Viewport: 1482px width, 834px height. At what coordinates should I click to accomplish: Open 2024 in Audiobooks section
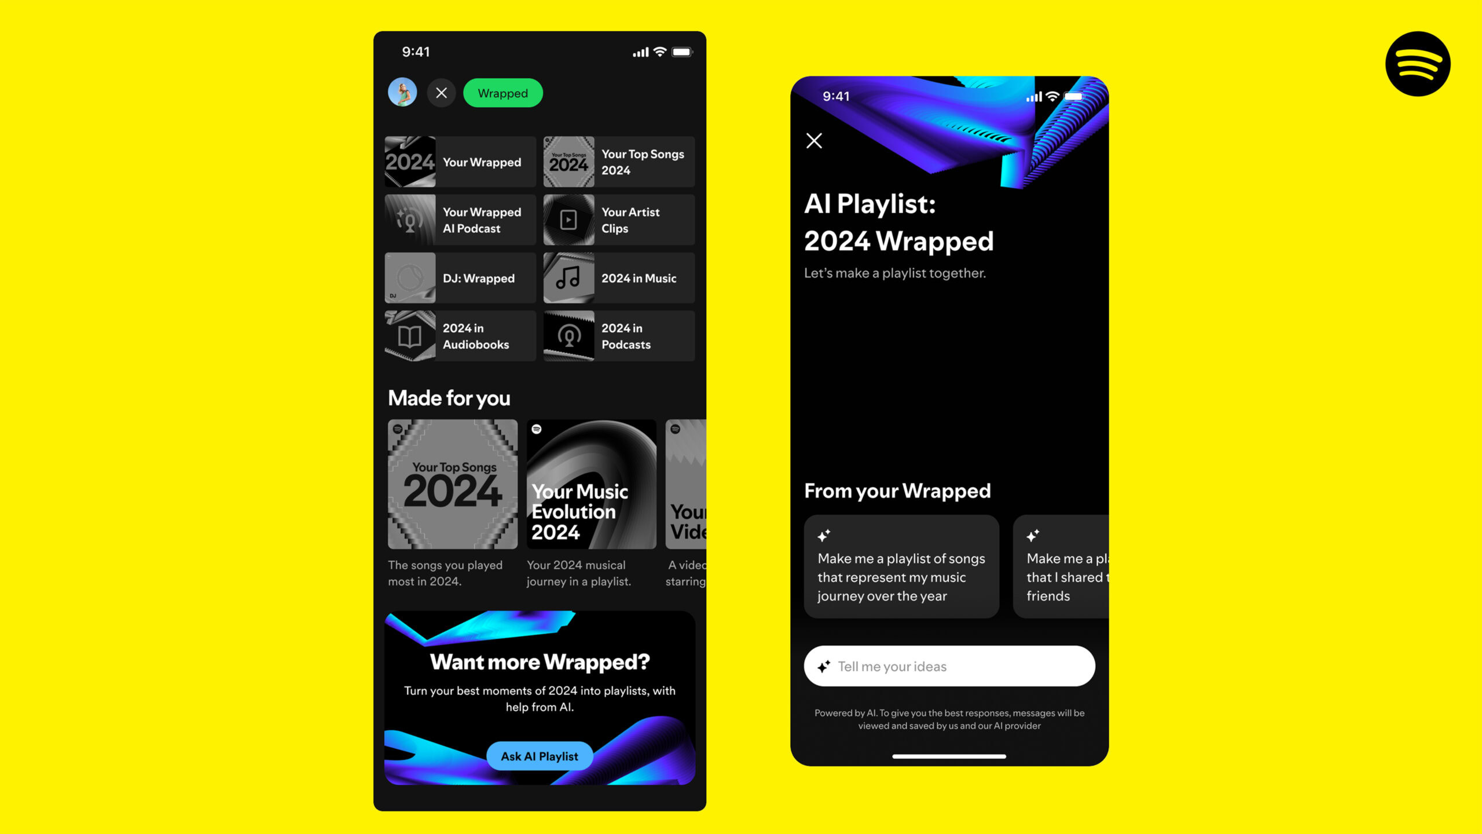tap(460, 336)
